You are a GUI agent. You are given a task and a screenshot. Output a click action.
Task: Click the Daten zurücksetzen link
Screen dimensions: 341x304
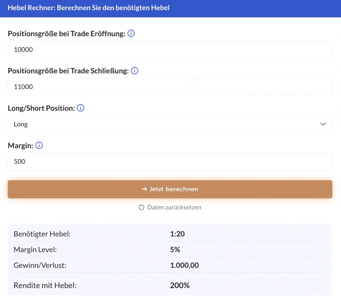pyautogui.click(x=174, y=207)
